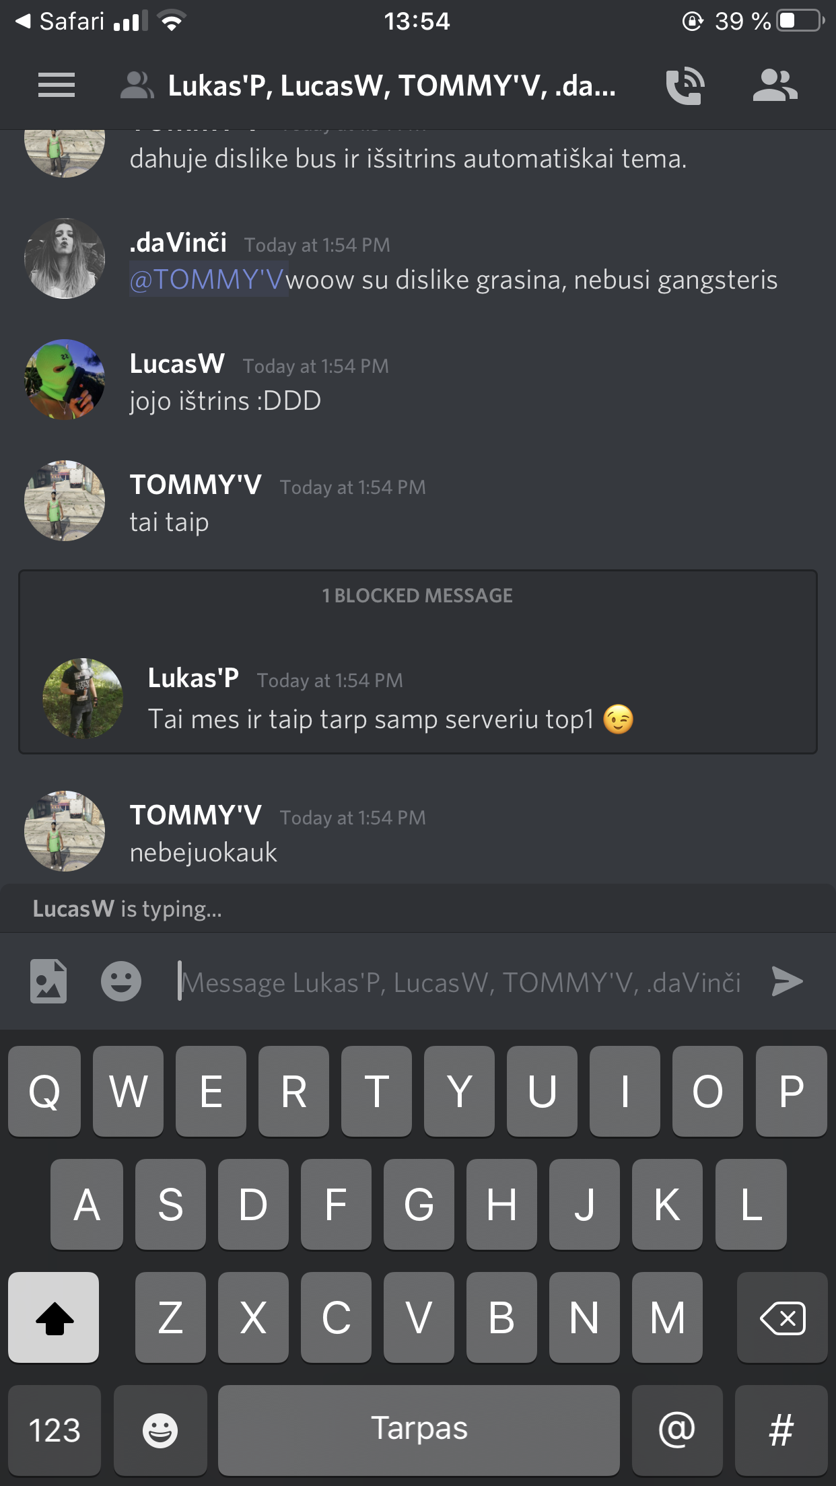Viewport: 836px width, 1486px height.
Task: Switch to the 123 numeric keyboard
Action: point(55,1430)
